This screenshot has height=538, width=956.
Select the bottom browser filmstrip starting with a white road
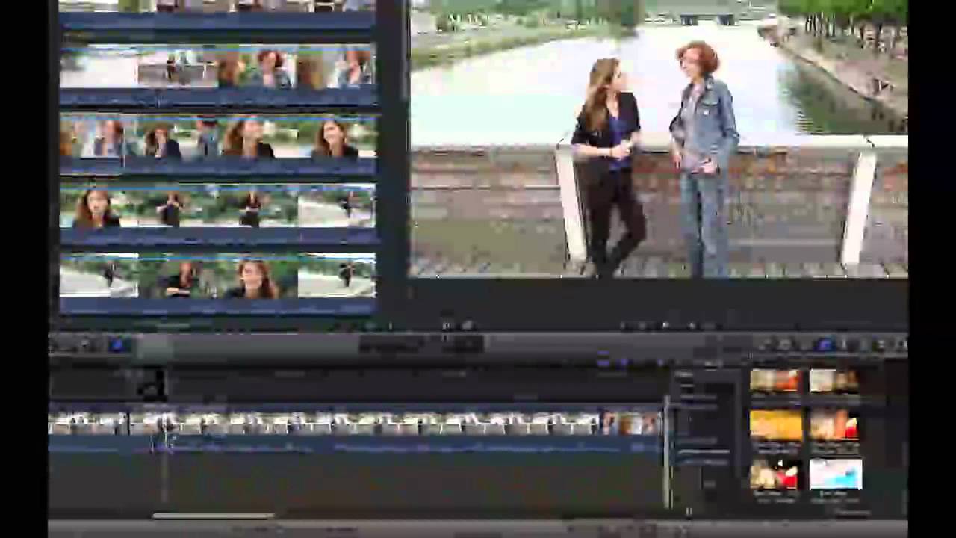tap(217, 276)
